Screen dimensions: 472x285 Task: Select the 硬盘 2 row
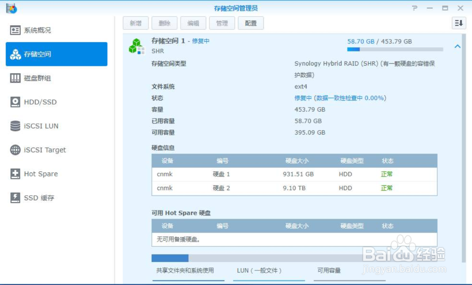pos(295,188)
